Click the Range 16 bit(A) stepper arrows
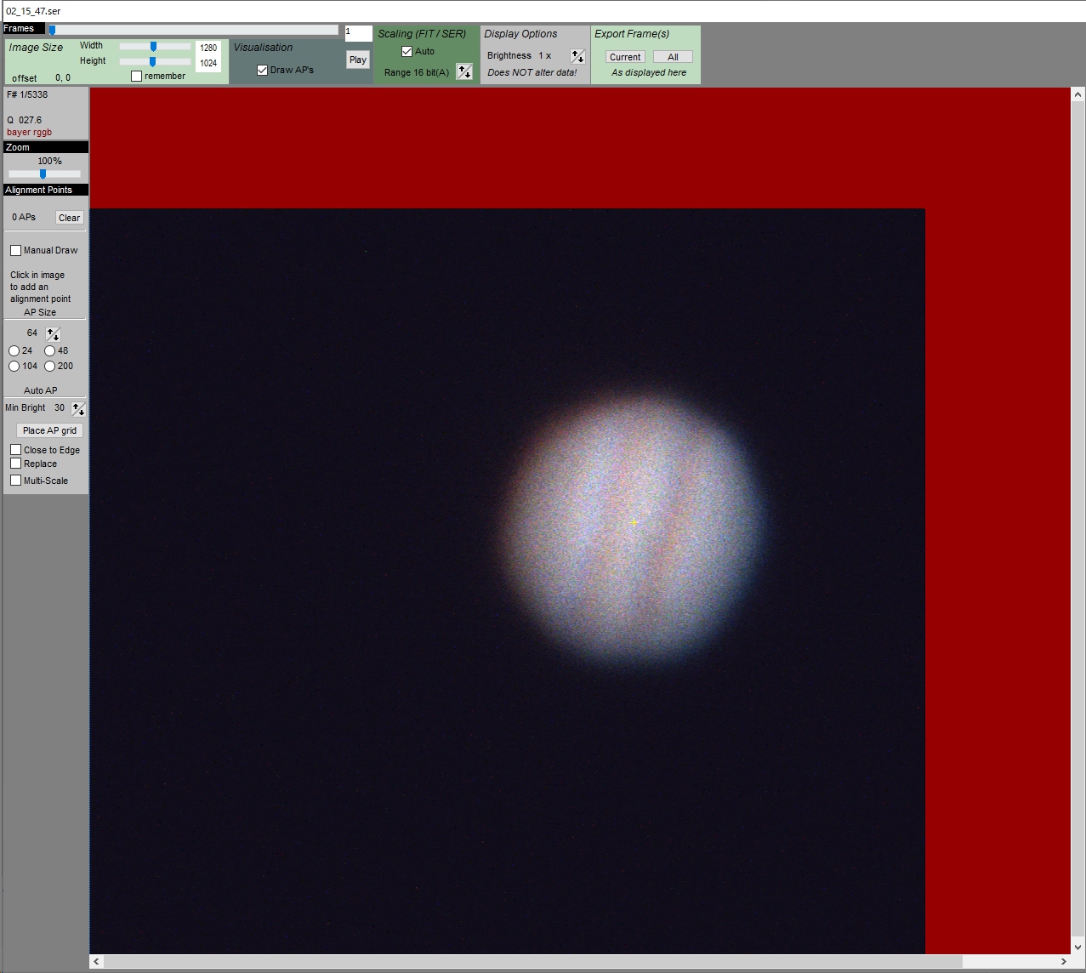Viewport: 1086px width, 973px height. (464, 71)
